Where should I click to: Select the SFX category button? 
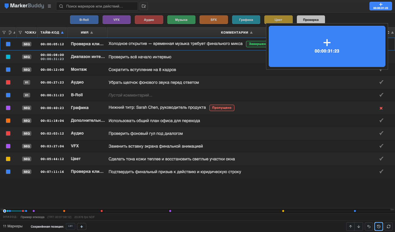coord(213,20)
